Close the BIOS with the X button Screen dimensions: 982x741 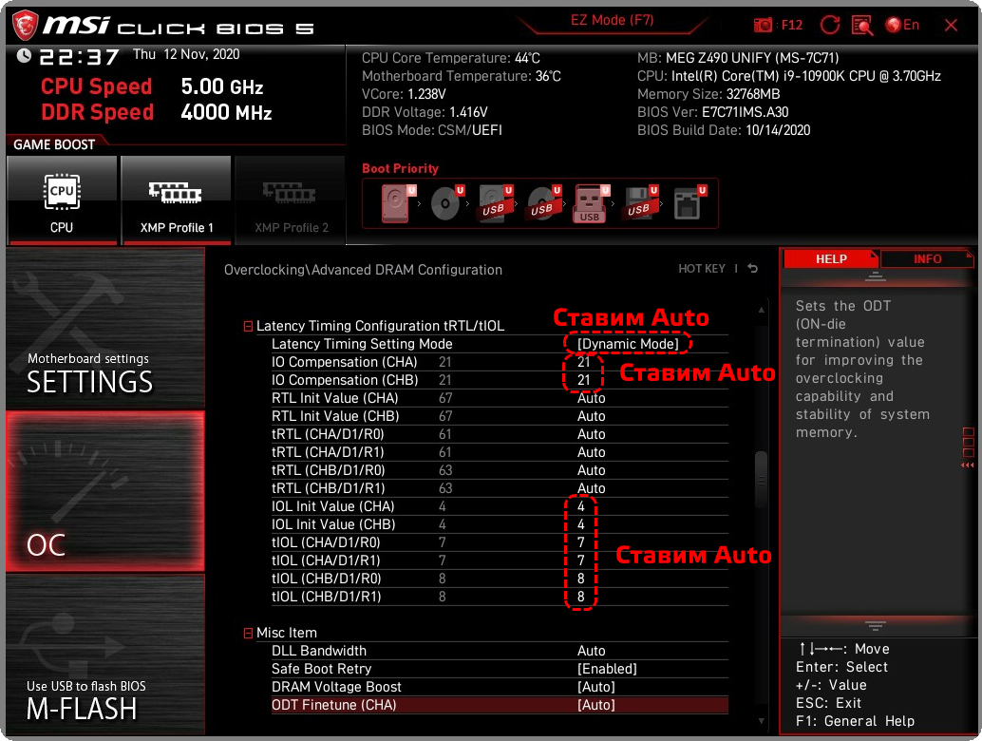click(951, 25)
